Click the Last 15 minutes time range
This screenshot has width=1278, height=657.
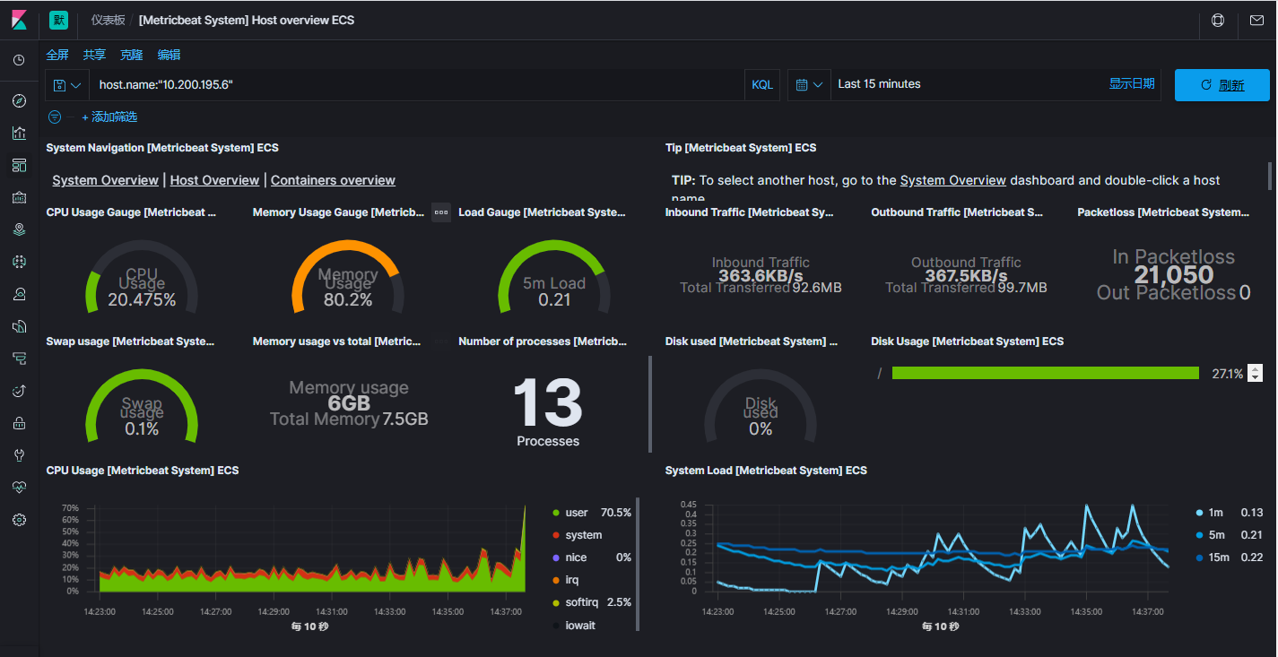(879, 84)
